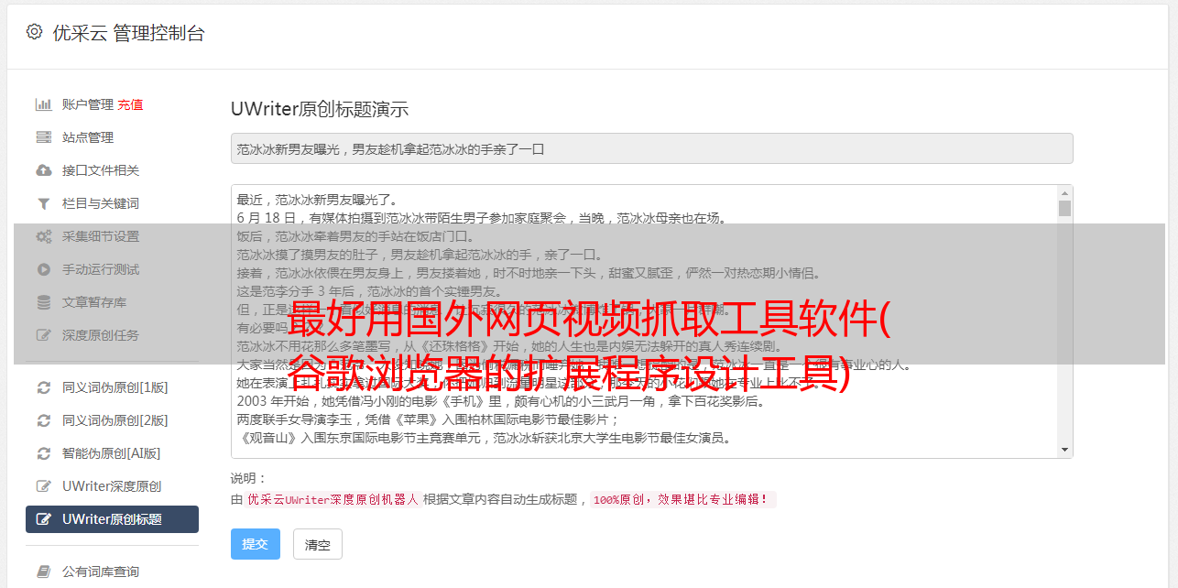Click the 清空 button
1178x588 pixels.
[318, 544]
